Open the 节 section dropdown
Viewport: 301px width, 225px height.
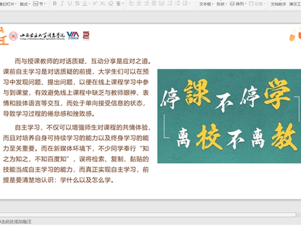tap(40, 4)
